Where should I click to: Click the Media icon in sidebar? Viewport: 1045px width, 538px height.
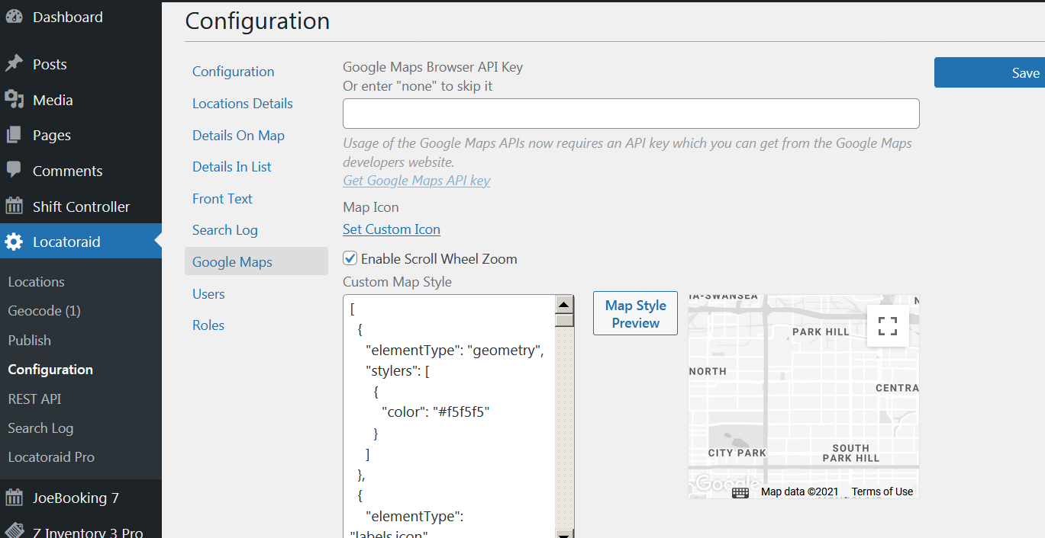tap(14, 100)
